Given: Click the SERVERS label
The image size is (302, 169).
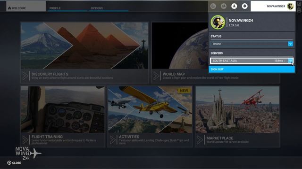Looking at the screenshot, I should tap(217, 53).
